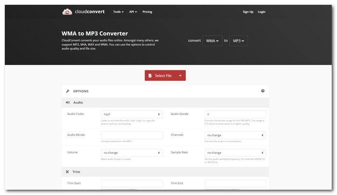
Task: Expand the Sample Rate dropdown
Action: tap(235, 153)
